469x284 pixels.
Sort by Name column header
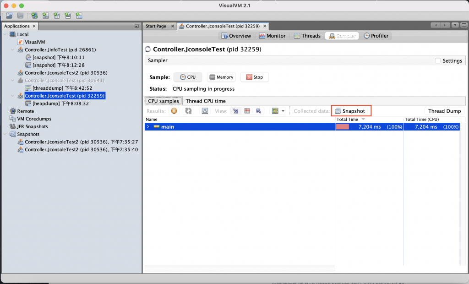tap(240, 120)
